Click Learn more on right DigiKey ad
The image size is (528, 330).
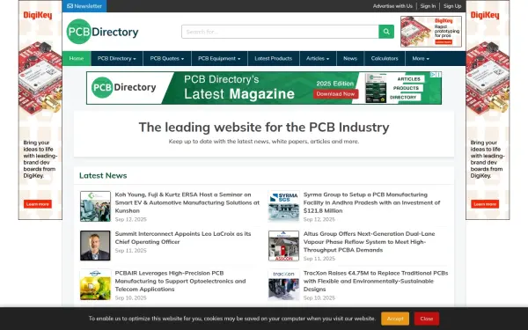pos(485,204)
